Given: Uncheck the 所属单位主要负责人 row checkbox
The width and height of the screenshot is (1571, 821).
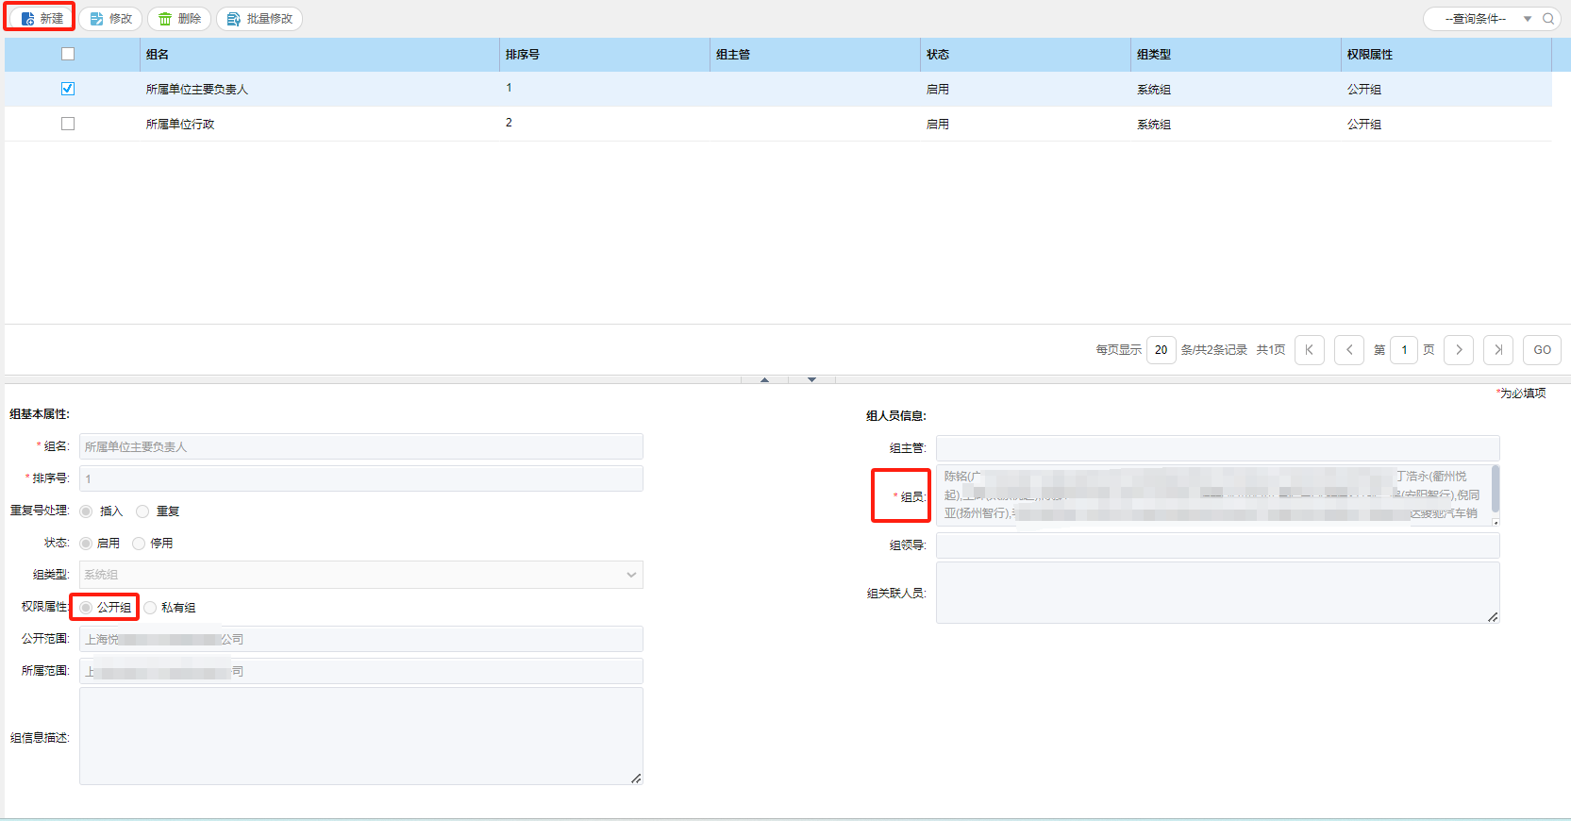Looking at the screenshot, I should [x=68, y=89].
